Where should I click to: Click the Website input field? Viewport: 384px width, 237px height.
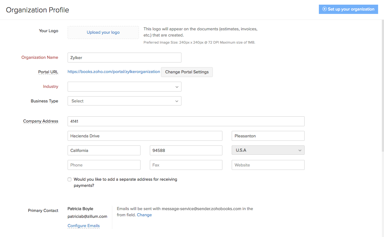click(x=268, y=165)
